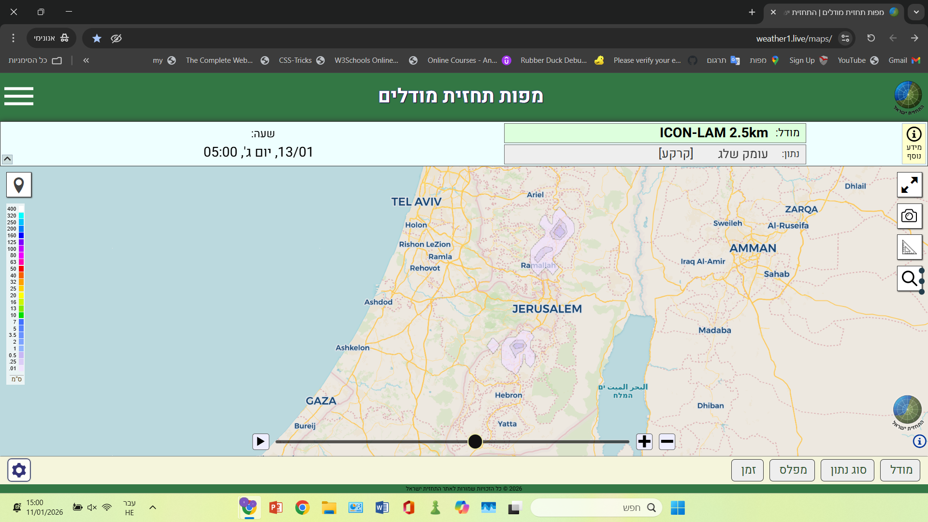Open the map search magnifier tool
Screen dimensions: 928x522
tap(909, 279)
